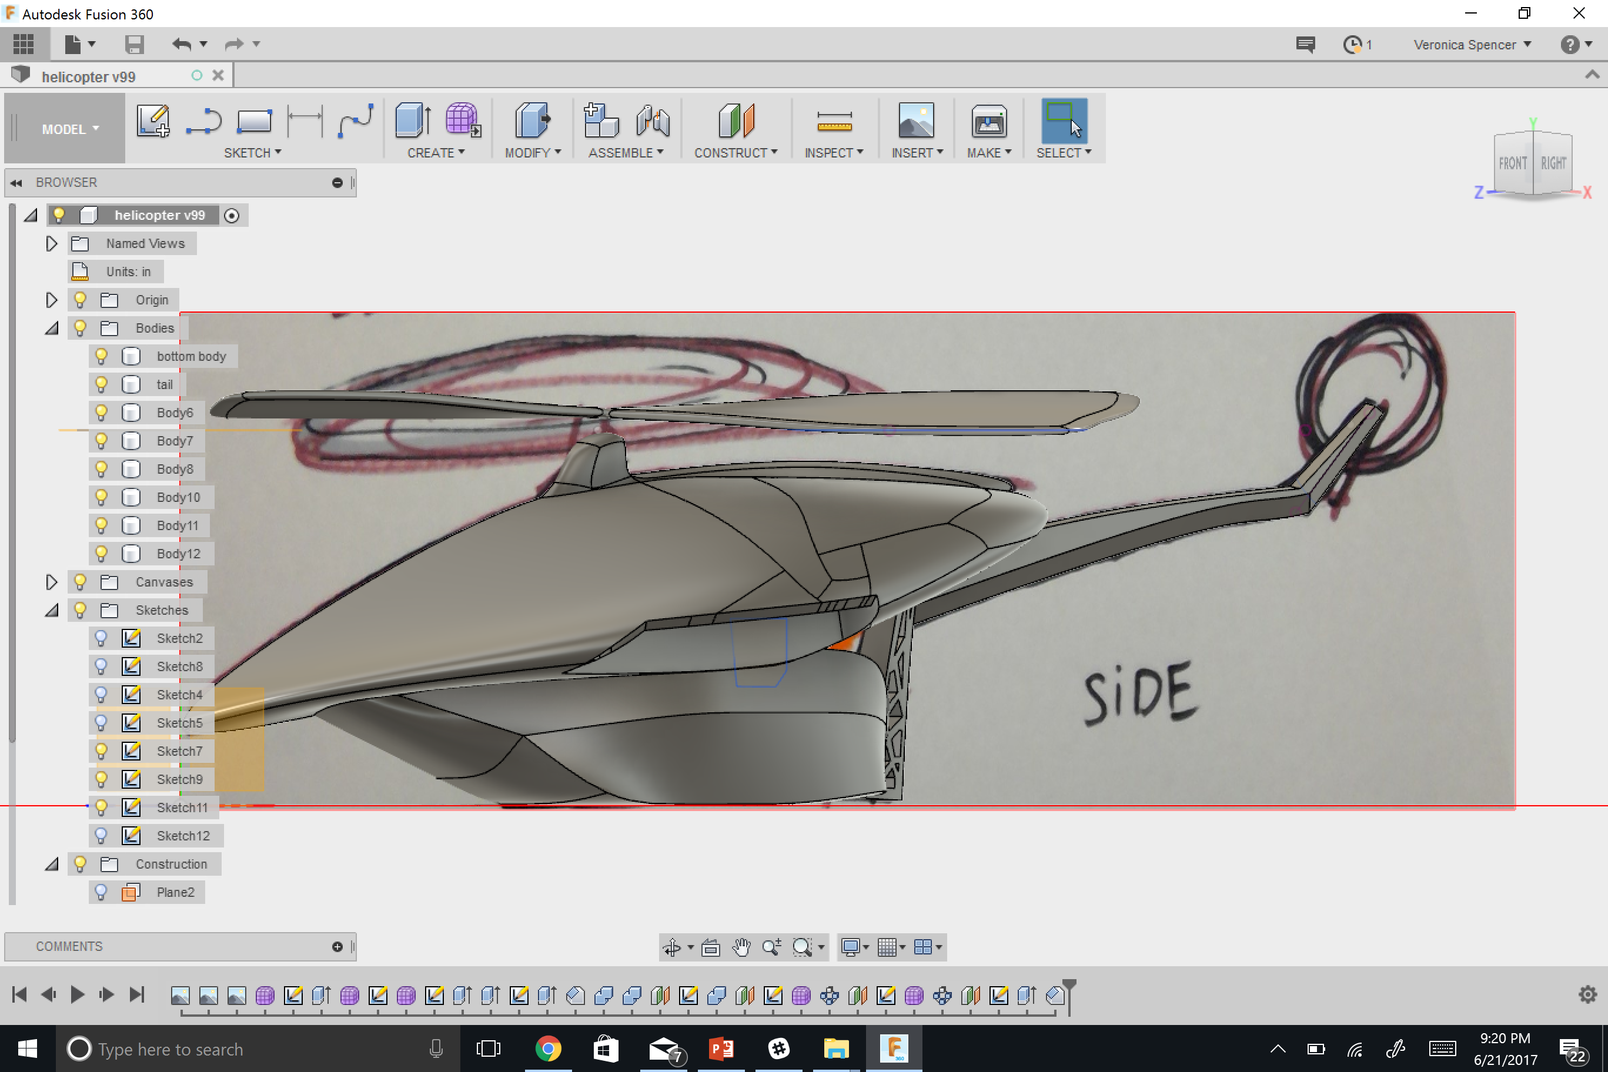This screenshot has width=1608, height=1072.
Task: Show Sketch12 via its lightbulb
Action: point(101,836)
